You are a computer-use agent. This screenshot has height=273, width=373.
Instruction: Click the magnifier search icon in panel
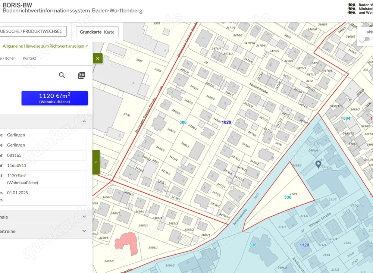[x=62, y=75]
